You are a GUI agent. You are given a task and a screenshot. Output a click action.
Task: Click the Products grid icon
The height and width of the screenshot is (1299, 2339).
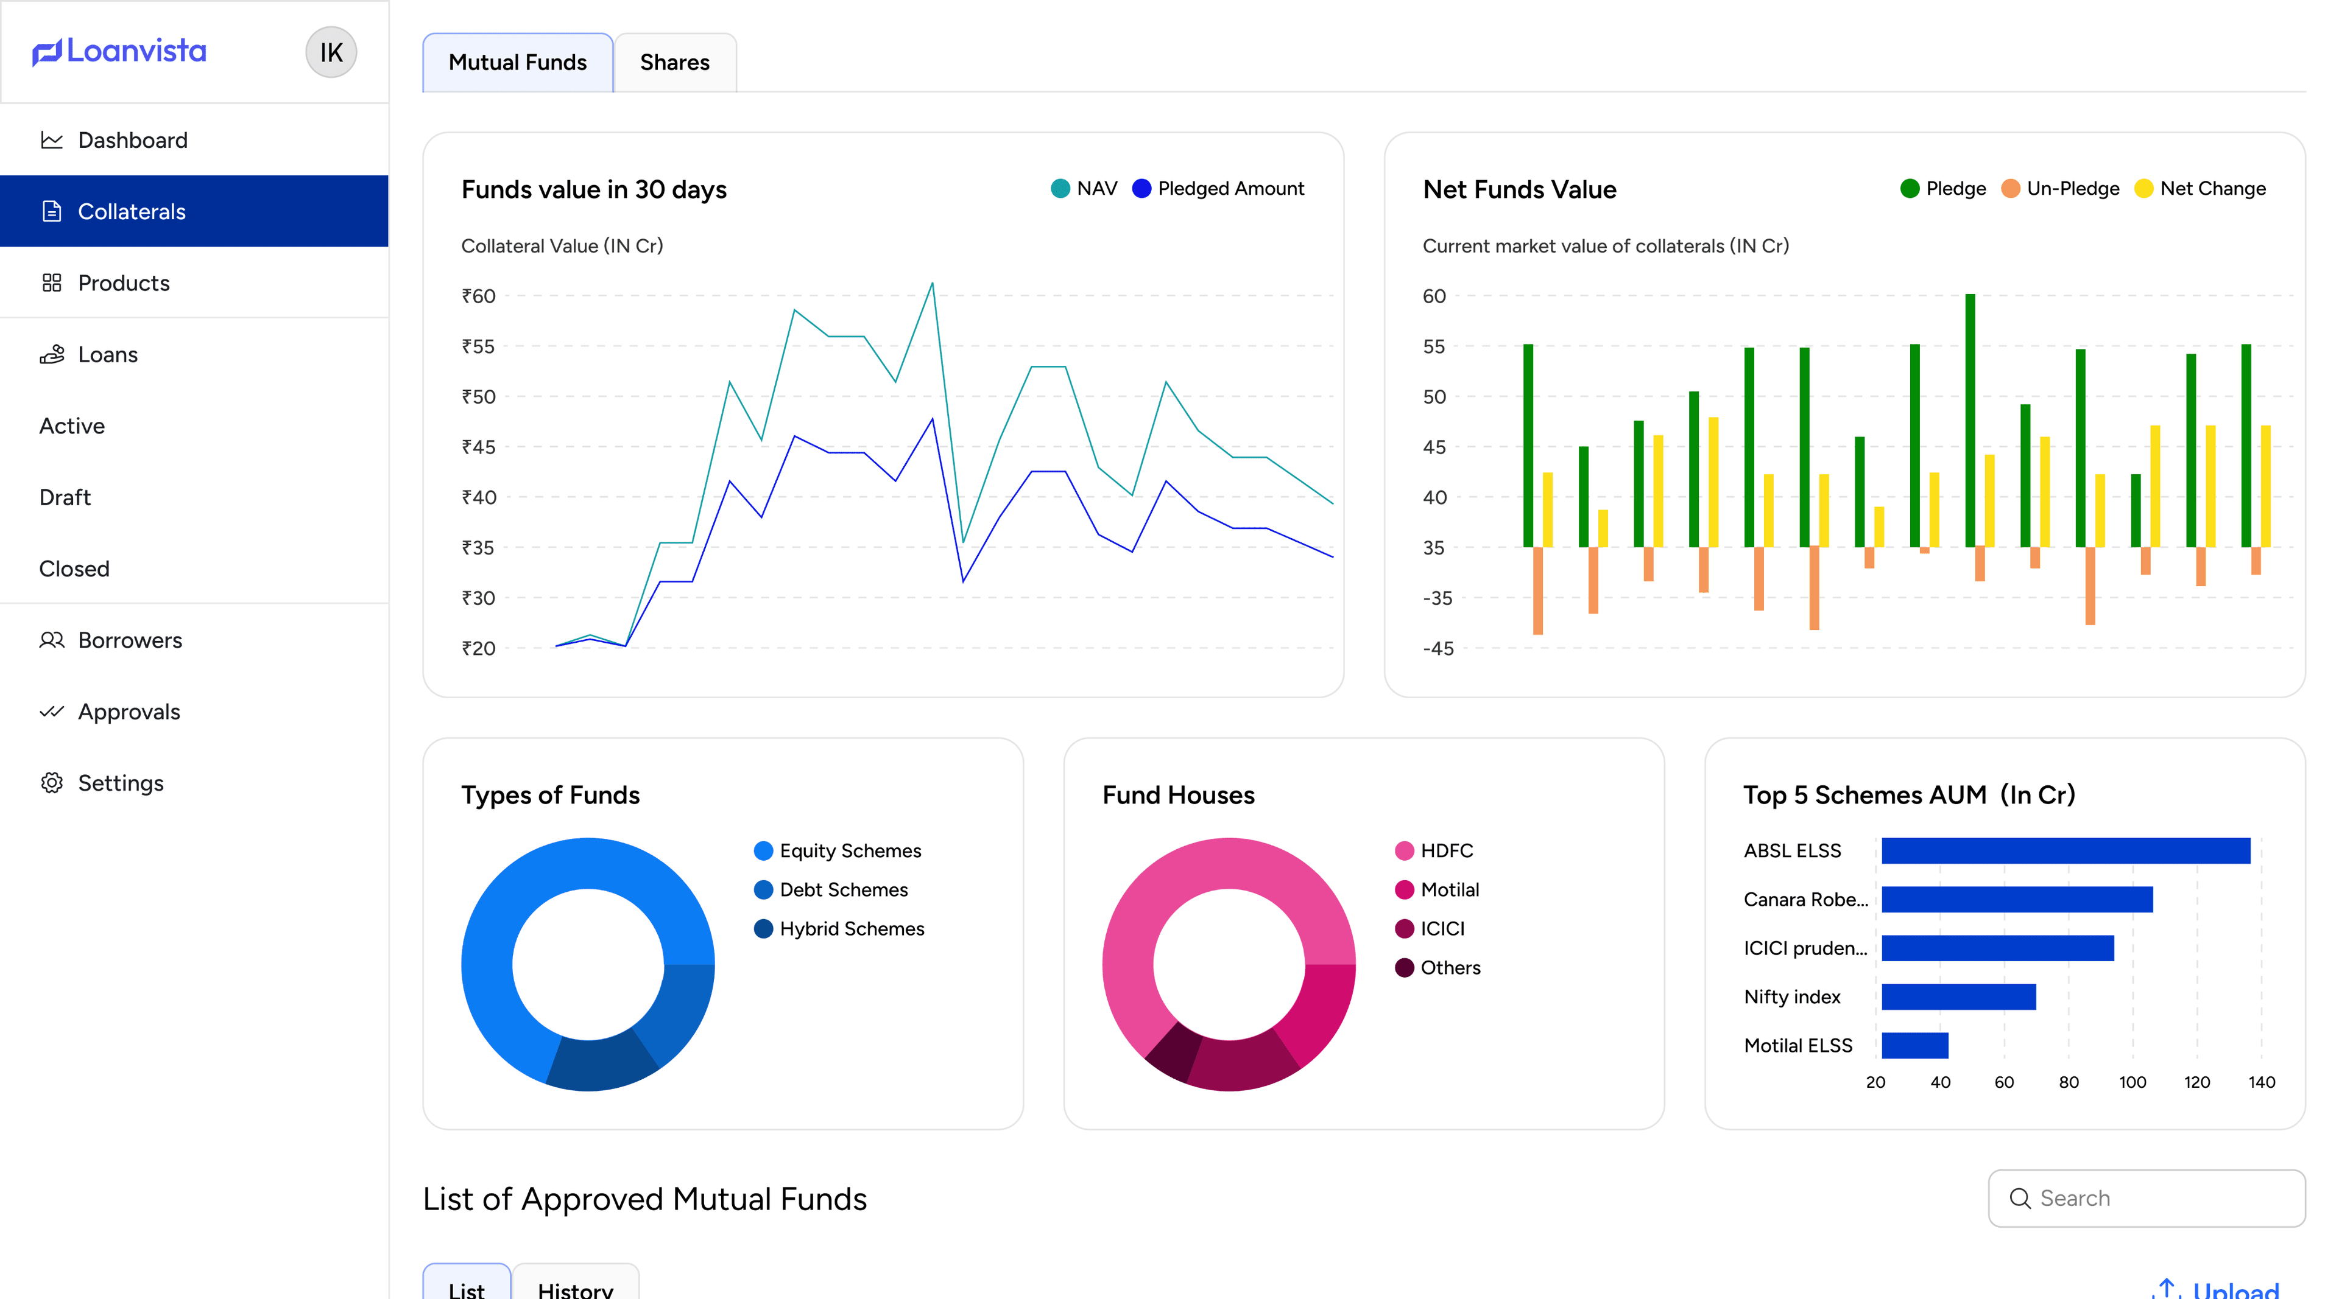click(x=52, y=283)
